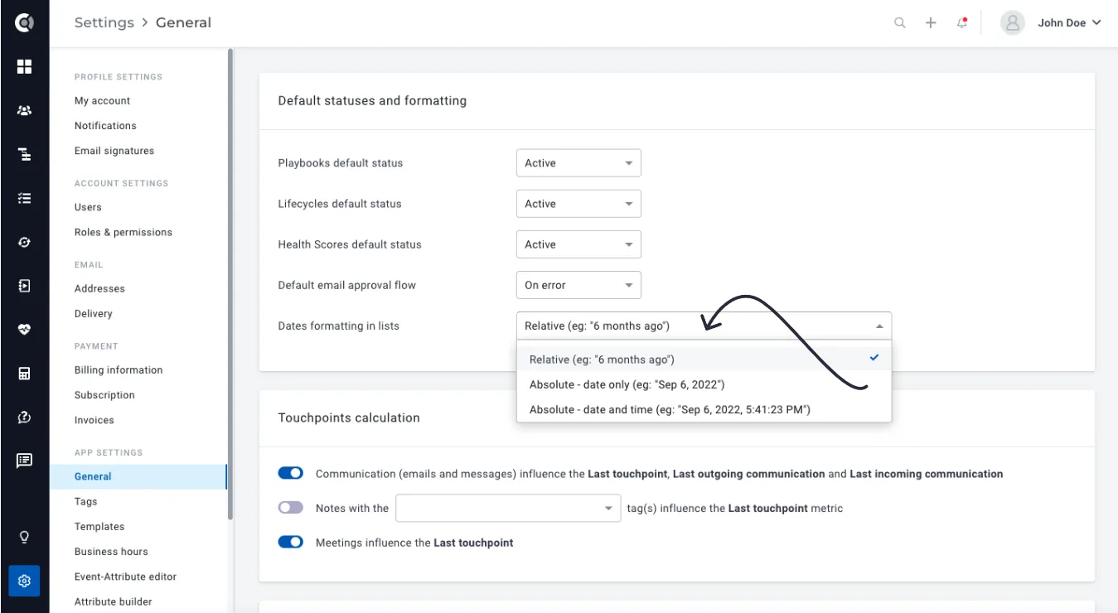Click the user avatar icon
Screen dimensions: 1118x613
(1013, 23)
